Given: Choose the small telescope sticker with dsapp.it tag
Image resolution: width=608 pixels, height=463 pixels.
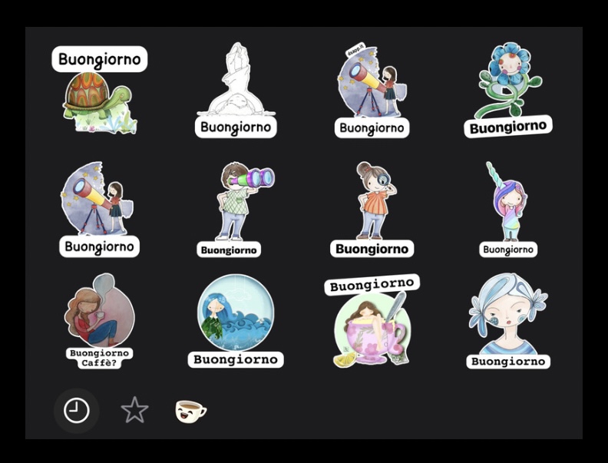Looking at the screenshot, I should coord(371,82).
